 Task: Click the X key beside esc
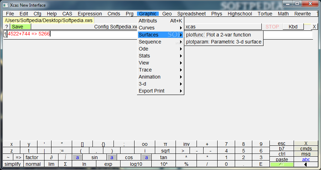click(x=306, y=143)
